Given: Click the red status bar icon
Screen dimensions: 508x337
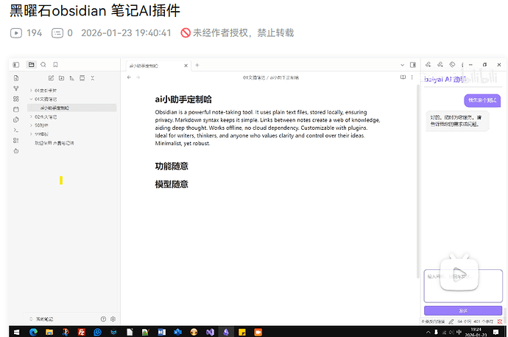Looking at the screenshot, I should 500,322.
